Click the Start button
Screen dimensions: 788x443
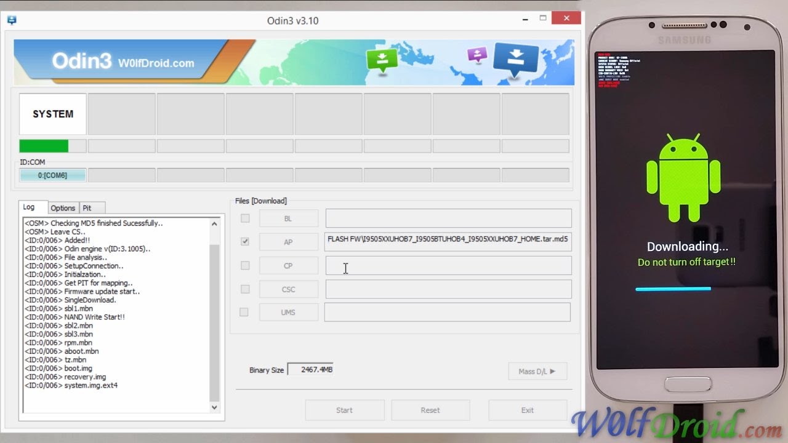click(345, 410)
